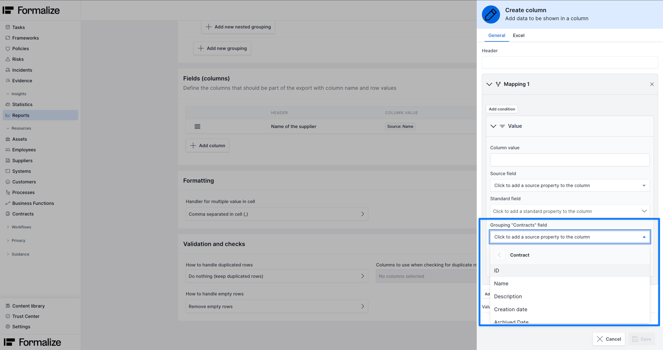
Task: Click the Create column pencil icon
Action: point(490,15)
